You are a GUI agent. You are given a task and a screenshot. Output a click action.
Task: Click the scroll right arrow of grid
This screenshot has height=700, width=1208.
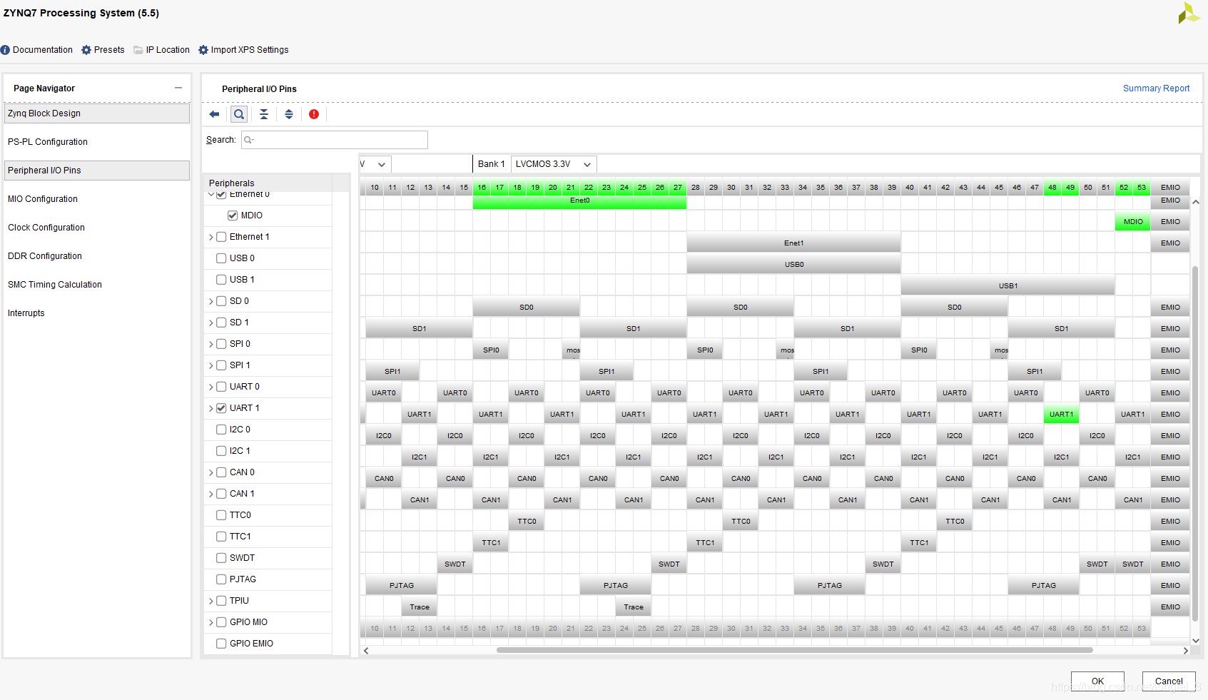click(x=1186, y=650)
